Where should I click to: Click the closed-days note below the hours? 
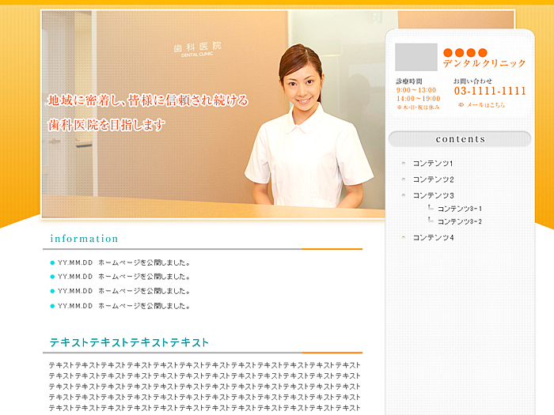[419, 108]
